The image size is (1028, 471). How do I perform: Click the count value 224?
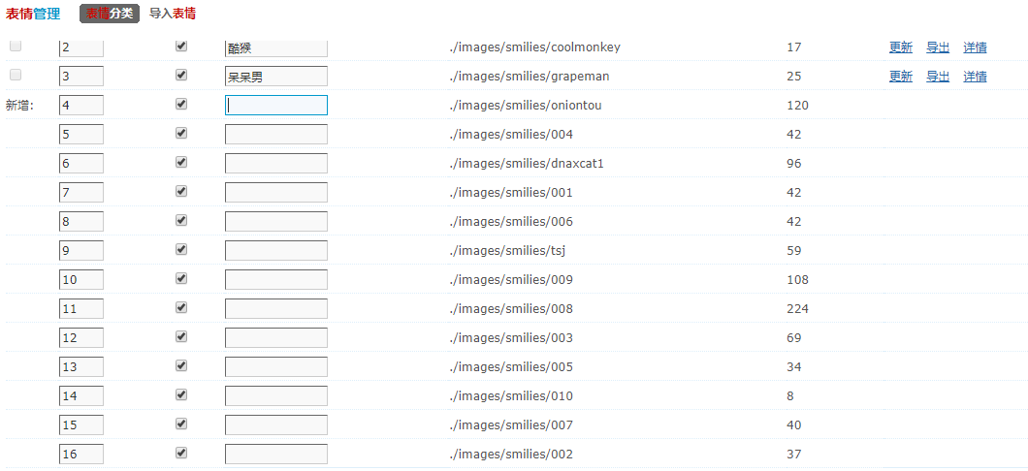point(798,308)
